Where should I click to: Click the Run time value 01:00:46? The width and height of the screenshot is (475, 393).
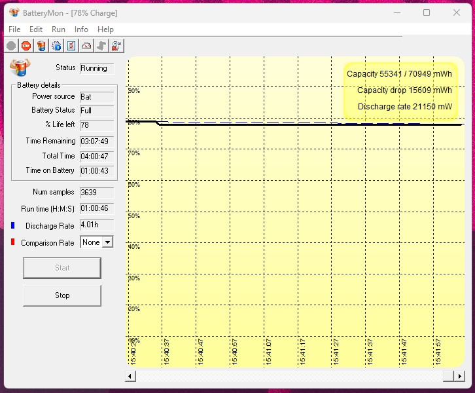tap(97, 208)
